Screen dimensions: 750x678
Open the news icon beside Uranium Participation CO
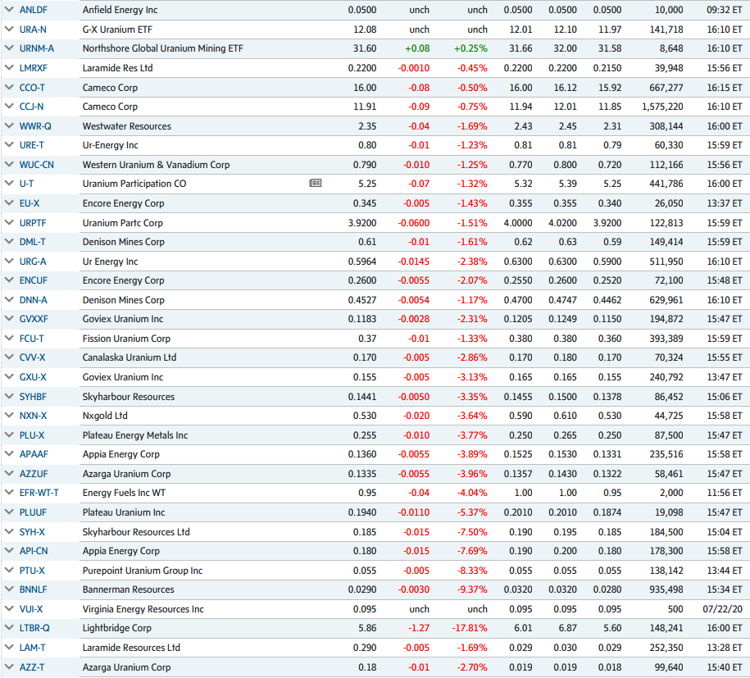pyautogui.click(x=316, y=184)
